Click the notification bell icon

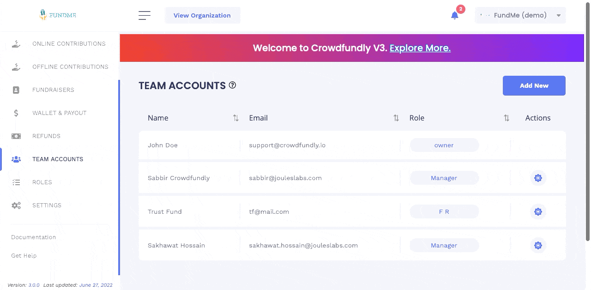click(455, 15)
